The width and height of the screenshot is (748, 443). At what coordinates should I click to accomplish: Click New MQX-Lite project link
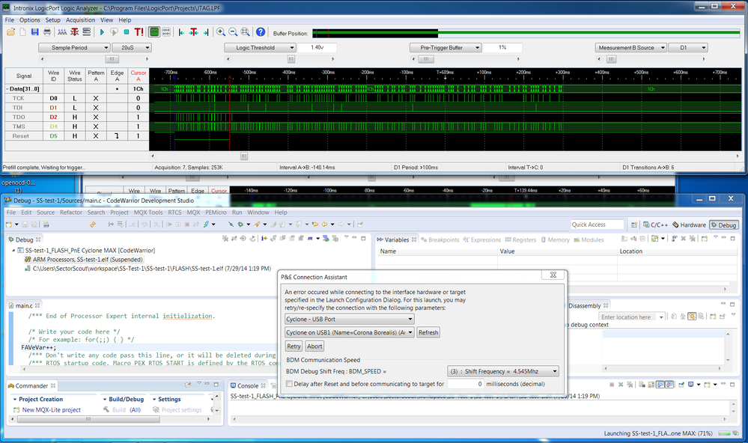52,410
